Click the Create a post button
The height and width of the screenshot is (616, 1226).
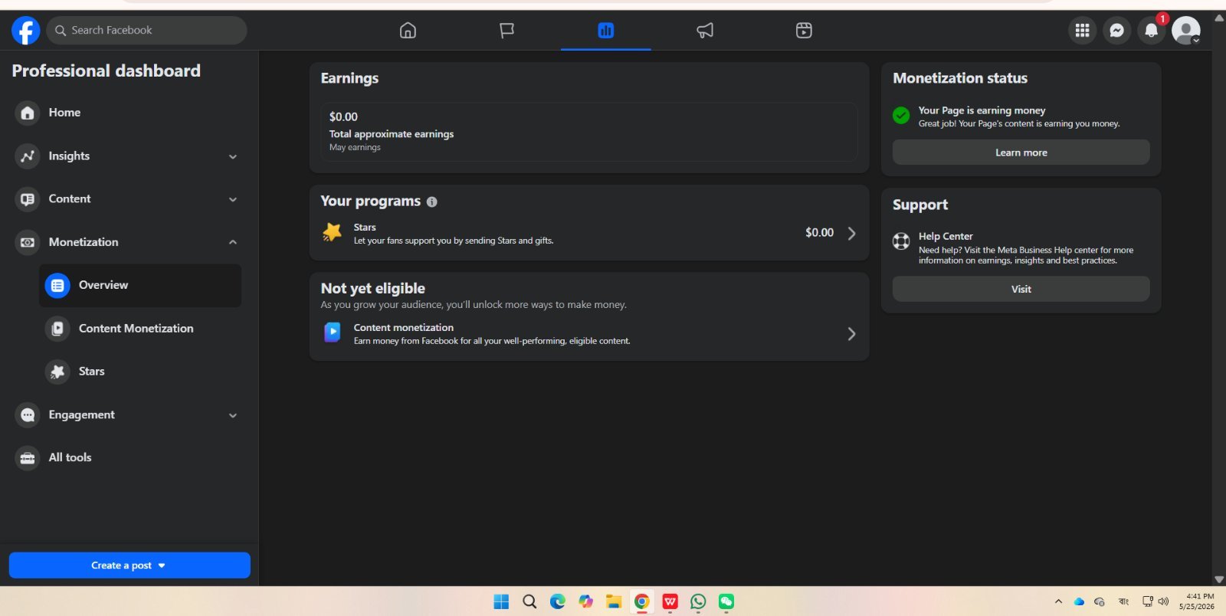tap(129, 565)
